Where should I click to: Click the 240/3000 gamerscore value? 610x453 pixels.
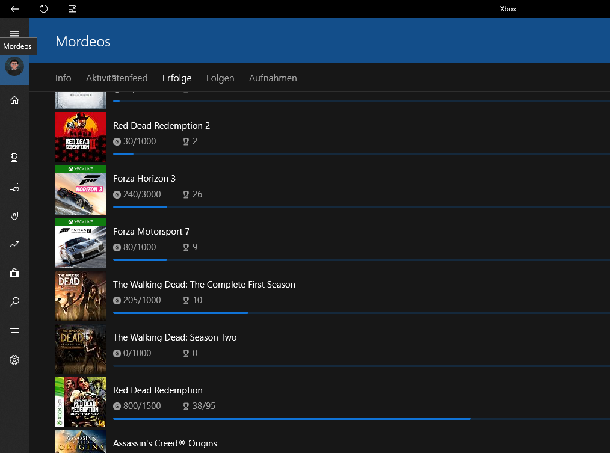tap(142, 194)
